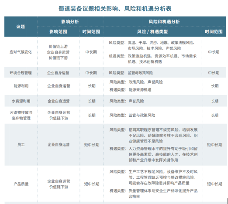Click the line "招聘离职程序管理不规范风险、培训发展"
The height and width of the screenshot is (204, 228).
click(x=163, y=130)
